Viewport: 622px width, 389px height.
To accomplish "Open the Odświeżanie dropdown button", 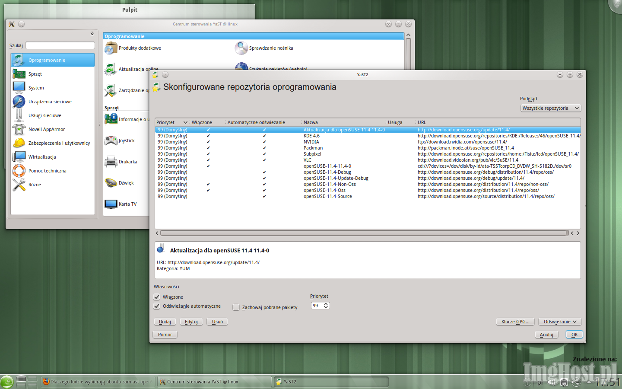I will pos(560,322).
